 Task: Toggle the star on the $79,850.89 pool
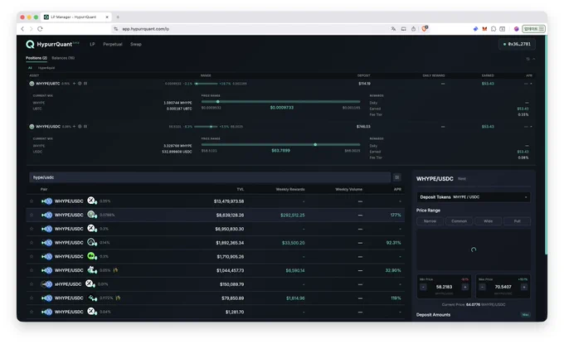(x=32, y=298)
